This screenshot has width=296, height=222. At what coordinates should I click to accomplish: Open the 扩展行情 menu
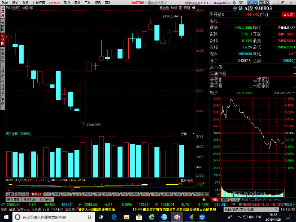(39, 3)
